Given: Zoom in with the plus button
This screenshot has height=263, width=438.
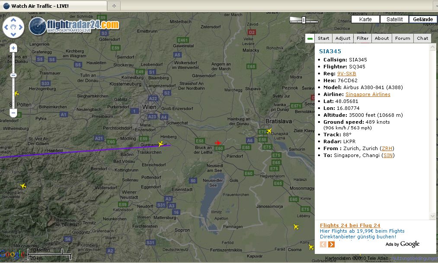Looking at the screenshot, I should click(x=13, y=48).
